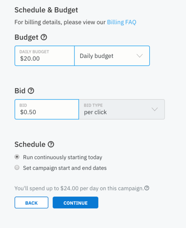
Task: Click the 'DAILY BUDGET' field label
Action: (34, 52)
